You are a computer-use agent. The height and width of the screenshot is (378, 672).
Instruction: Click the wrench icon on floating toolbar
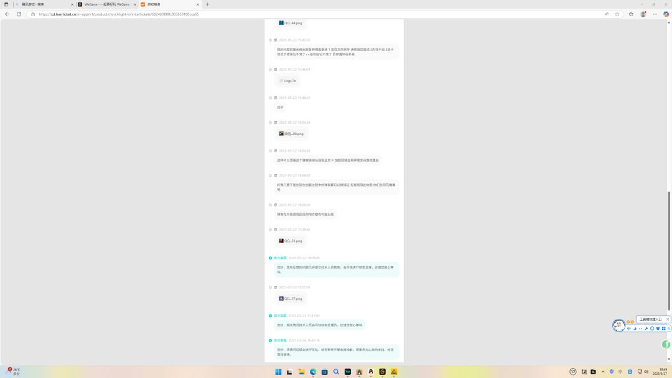click(x=646, y=329)
